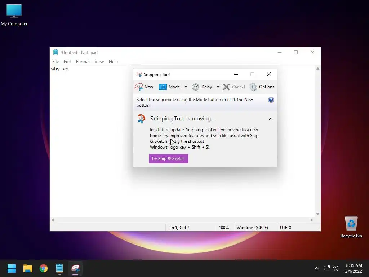This screenshot has width=369, height=277.
Task: Minimize the Snipping Tool window
Action: click(236, 74)
